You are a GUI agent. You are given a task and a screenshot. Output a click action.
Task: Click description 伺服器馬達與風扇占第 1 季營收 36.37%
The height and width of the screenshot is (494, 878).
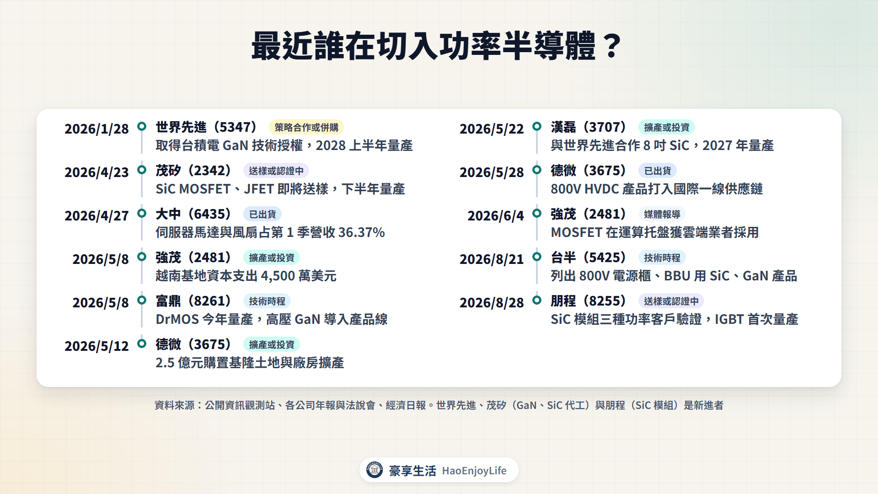(270, 232)
